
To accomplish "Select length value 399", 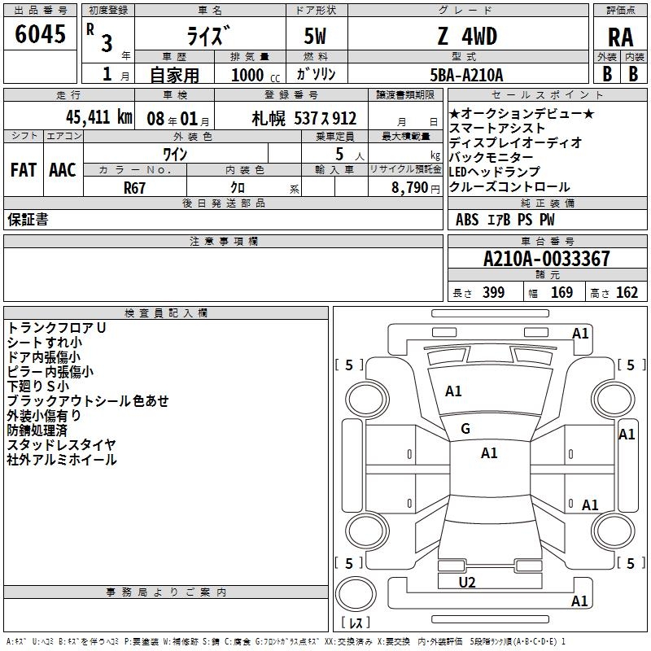I will pyautogui.click(x=494, y=293).
